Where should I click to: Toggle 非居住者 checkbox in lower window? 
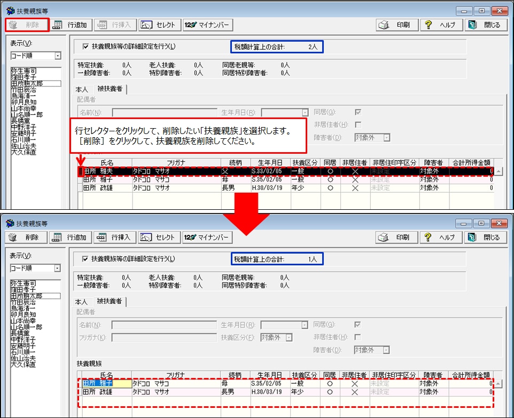(358, 337)
